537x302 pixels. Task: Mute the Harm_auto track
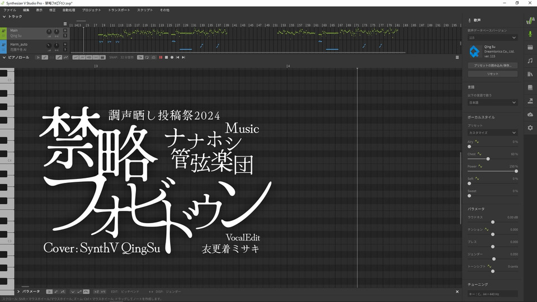(x=65, y=45)
